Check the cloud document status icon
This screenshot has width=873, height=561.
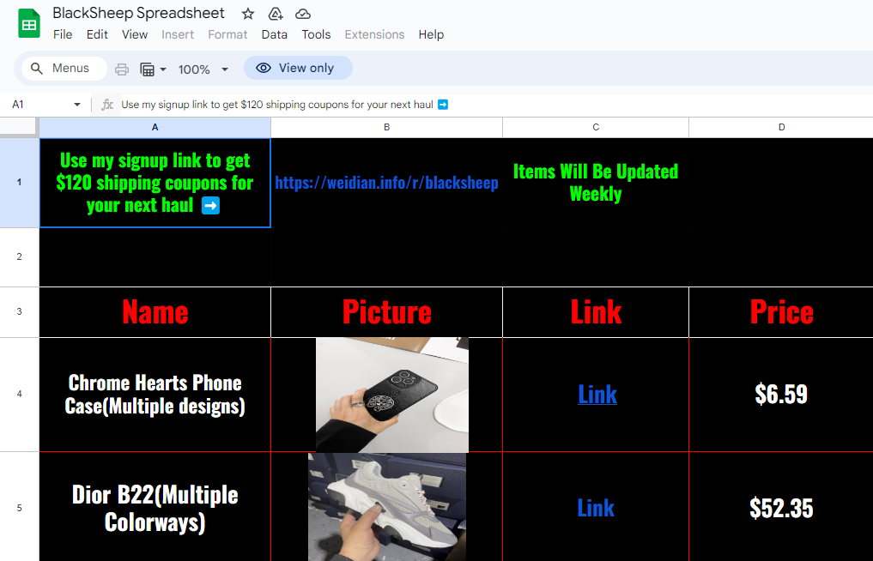point(302,14)
